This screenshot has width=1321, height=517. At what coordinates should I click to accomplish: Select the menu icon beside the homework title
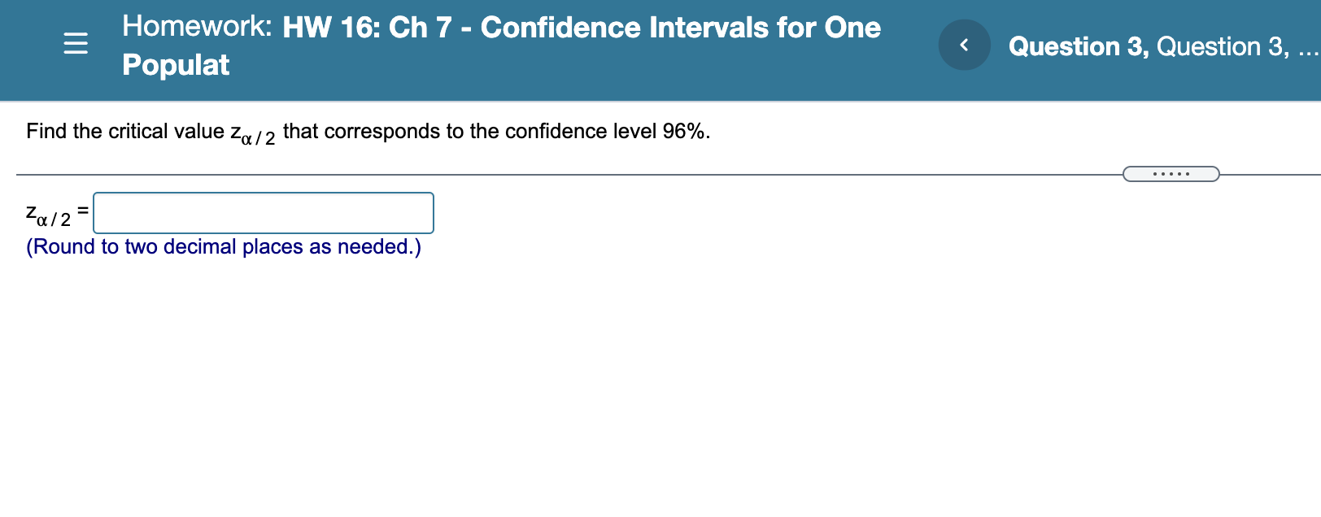pos(76,45)
